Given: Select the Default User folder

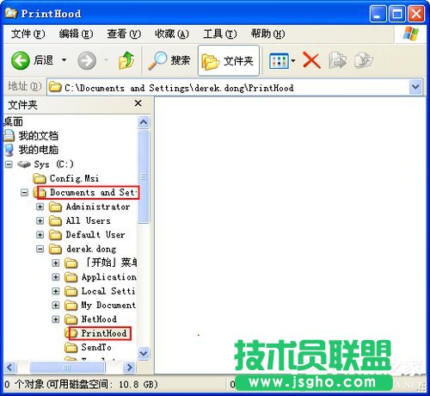Looking at the screenshot, I should click(95, 235).
